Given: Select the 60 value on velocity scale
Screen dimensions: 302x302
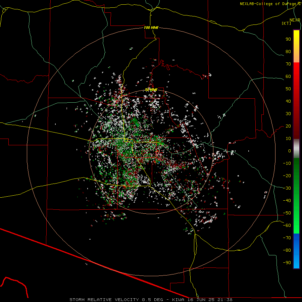Looking at the screenshot, I should [288, 76].
